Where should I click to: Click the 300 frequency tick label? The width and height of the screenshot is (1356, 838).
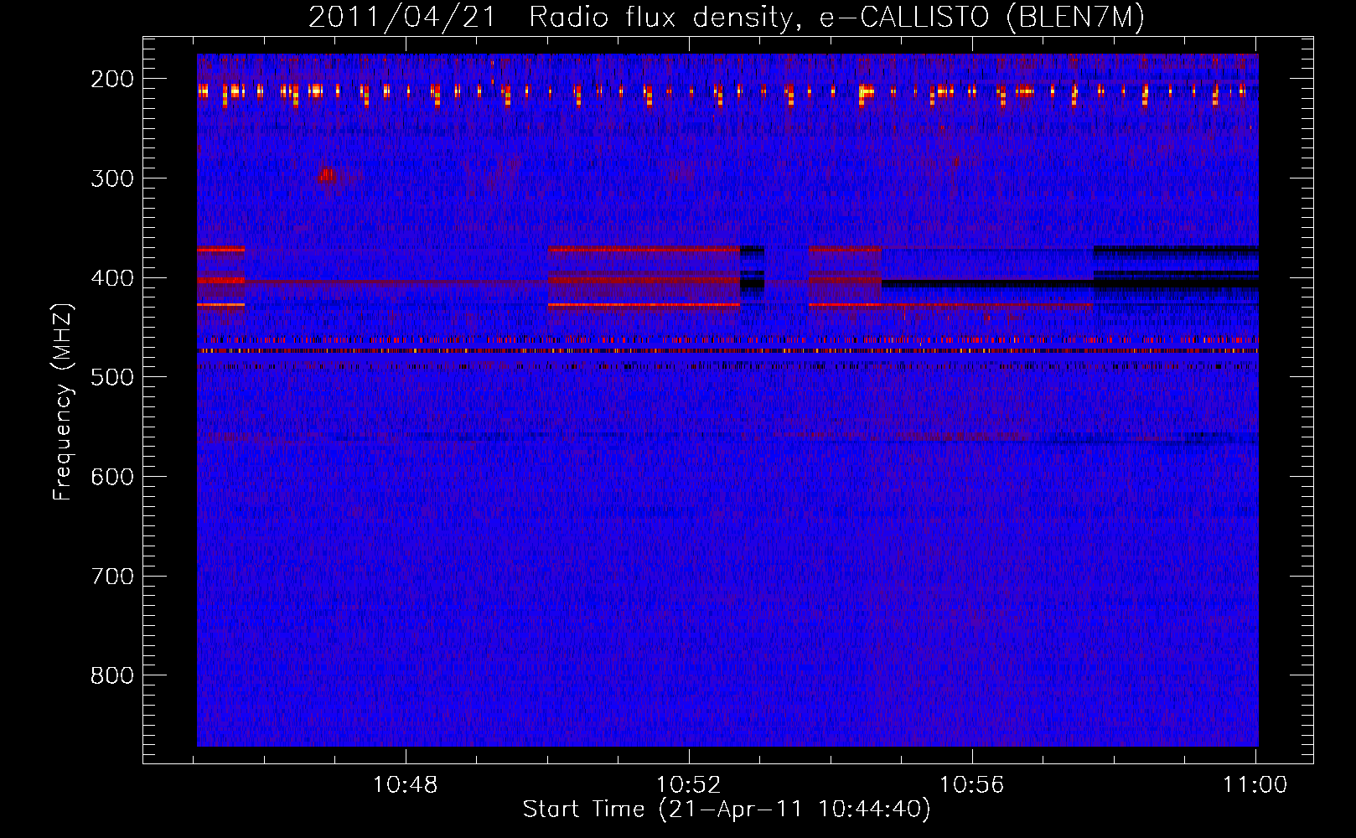112,178
